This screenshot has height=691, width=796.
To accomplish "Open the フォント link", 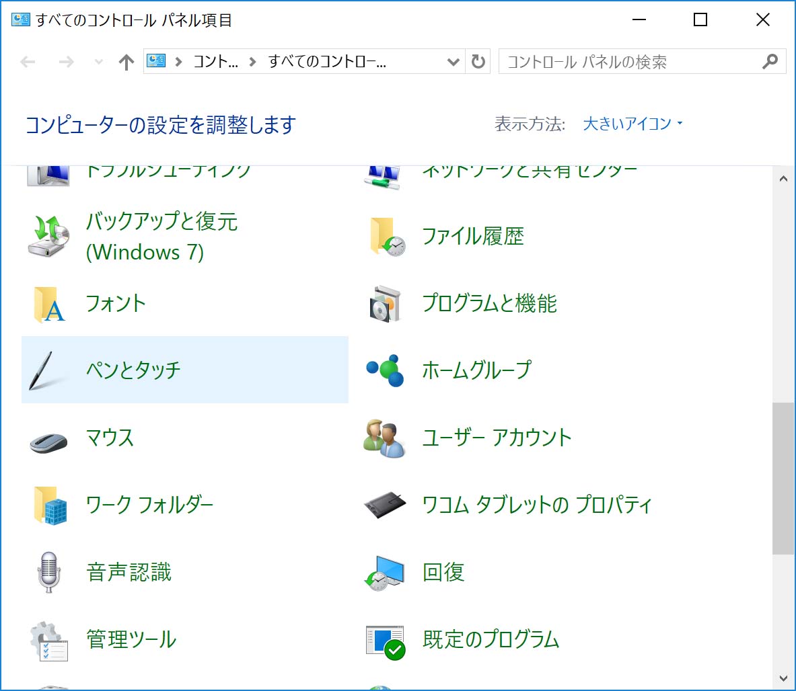I will [x=116, y=304].
